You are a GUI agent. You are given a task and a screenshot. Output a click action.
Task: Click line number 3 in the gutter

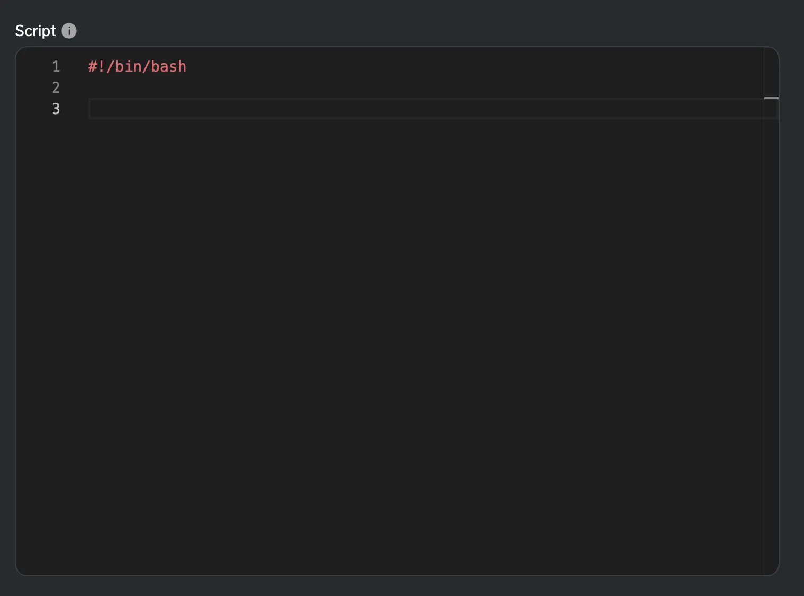pos(56,109)
